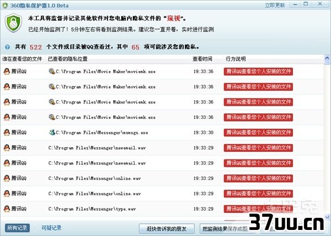
Task: Click the title bar 360 app icon
Action: click(x=5, y=6)
